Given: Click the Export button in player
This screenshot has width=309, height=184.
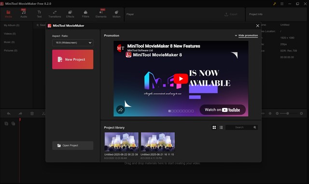Looking at the screenshot, I should click(231, 14).
